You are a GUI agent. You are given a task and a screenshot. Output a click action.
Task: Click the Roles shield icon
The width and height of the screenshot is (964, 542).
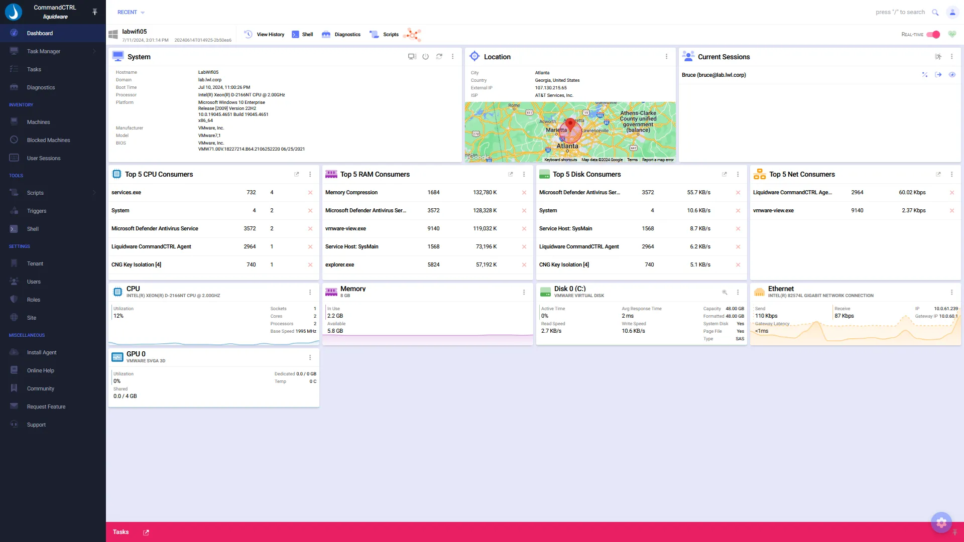click(14, 300)
